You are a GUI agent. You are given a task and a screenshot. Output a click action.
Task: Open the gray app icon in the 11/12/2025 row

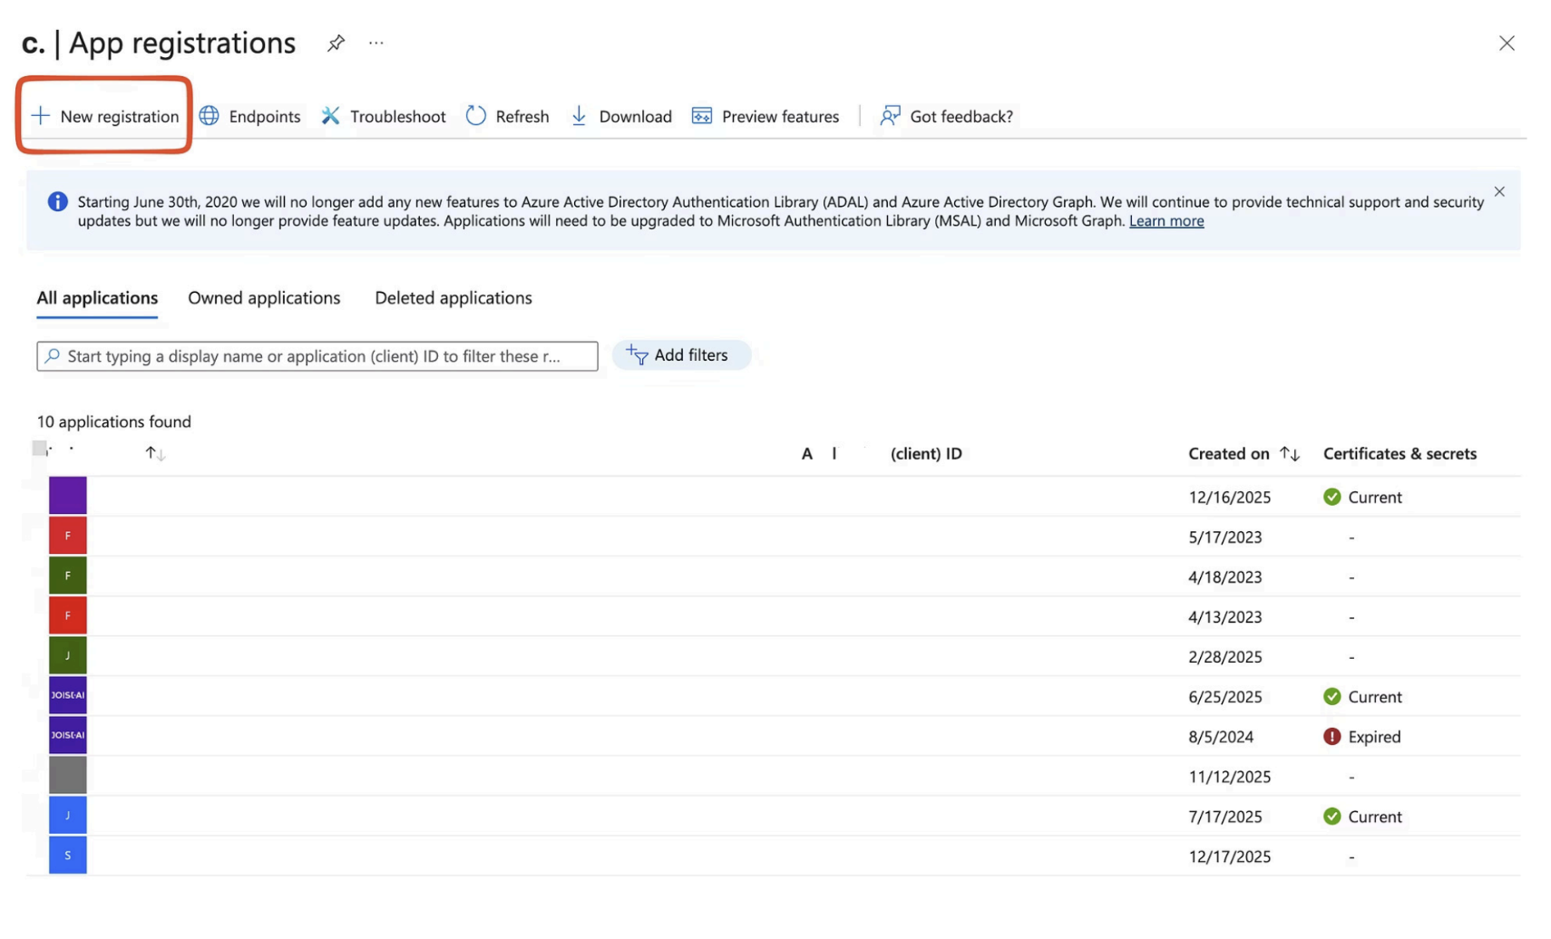[68, 775]
